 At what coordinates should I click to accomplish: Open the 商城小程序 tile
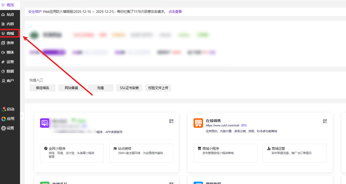[225, 153]
